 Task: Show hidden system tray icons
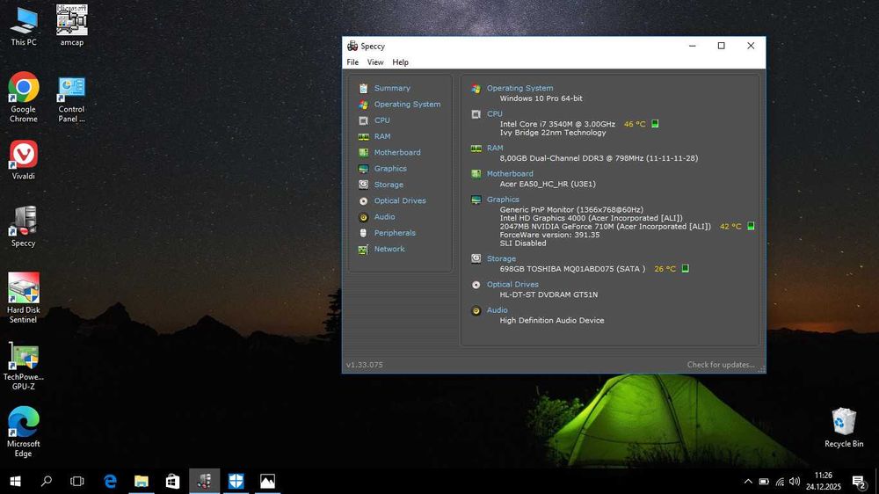(x=748, y=481)
